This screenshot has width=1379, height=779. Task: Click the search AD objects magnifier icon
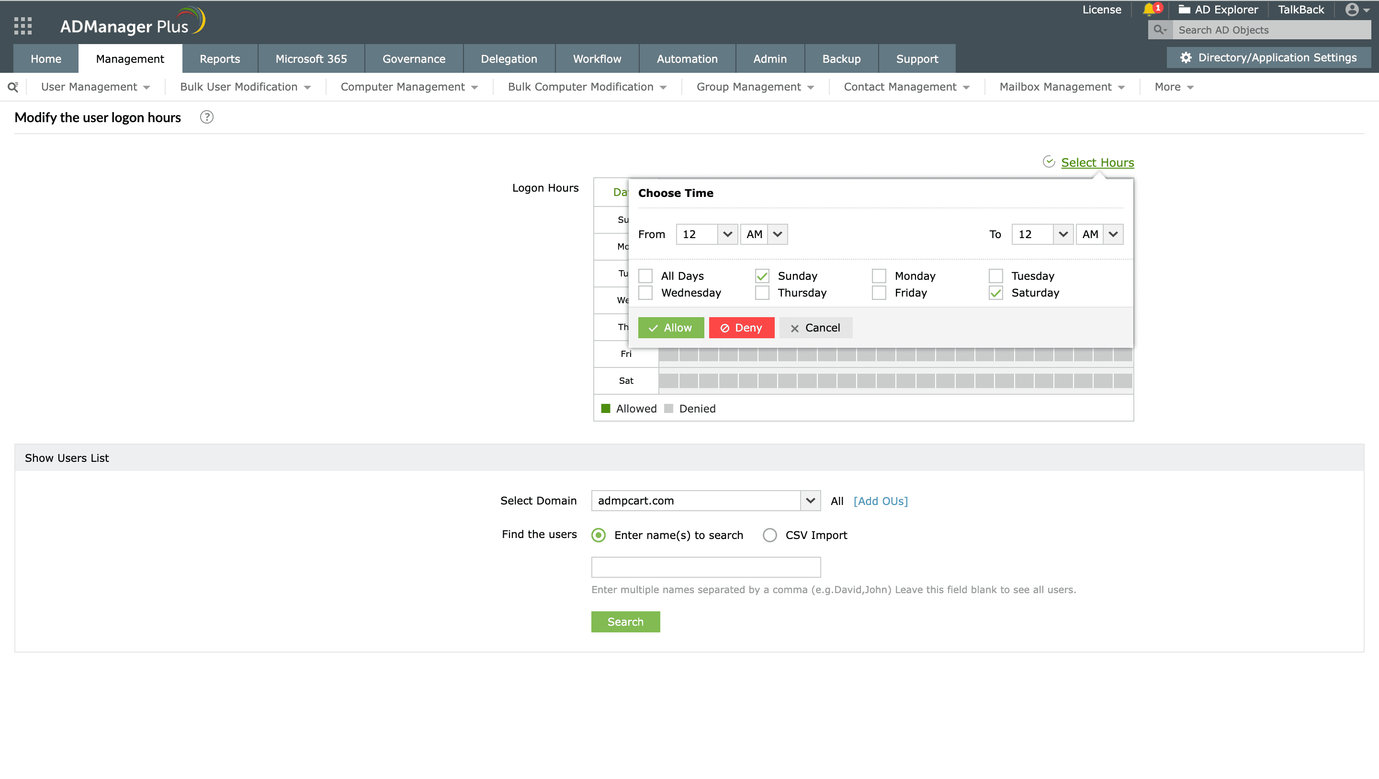coord(1160,30)
